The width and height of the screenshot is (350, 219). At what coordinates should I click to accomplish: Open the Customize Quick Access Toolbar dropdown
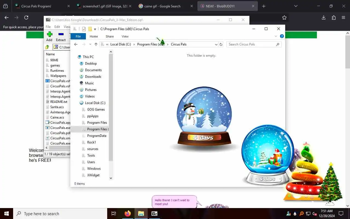click(95, 29)
